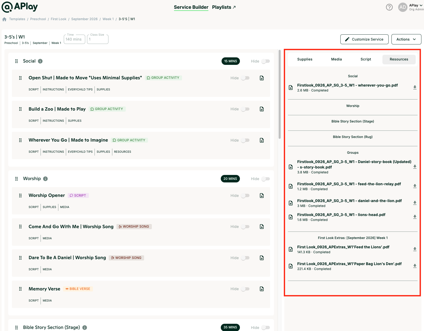Download Paper Bag Lion's Den pdf
The image size is (424, 331).
415,266
